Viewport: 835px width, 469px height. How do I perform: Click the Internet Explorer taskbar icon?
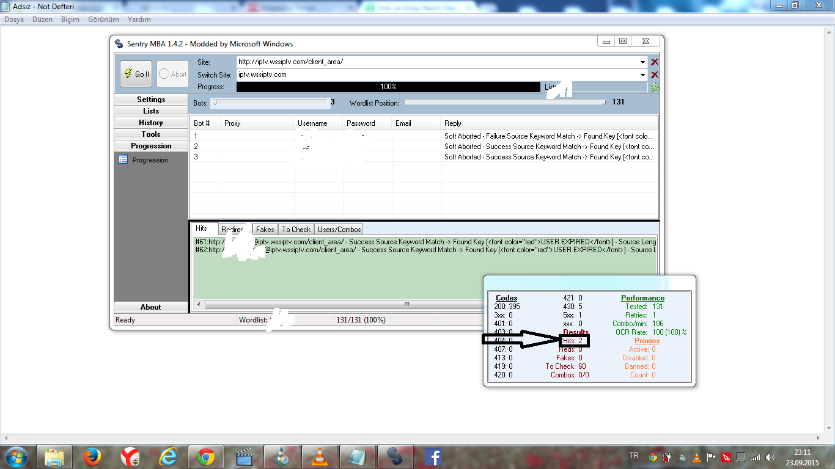167,457
